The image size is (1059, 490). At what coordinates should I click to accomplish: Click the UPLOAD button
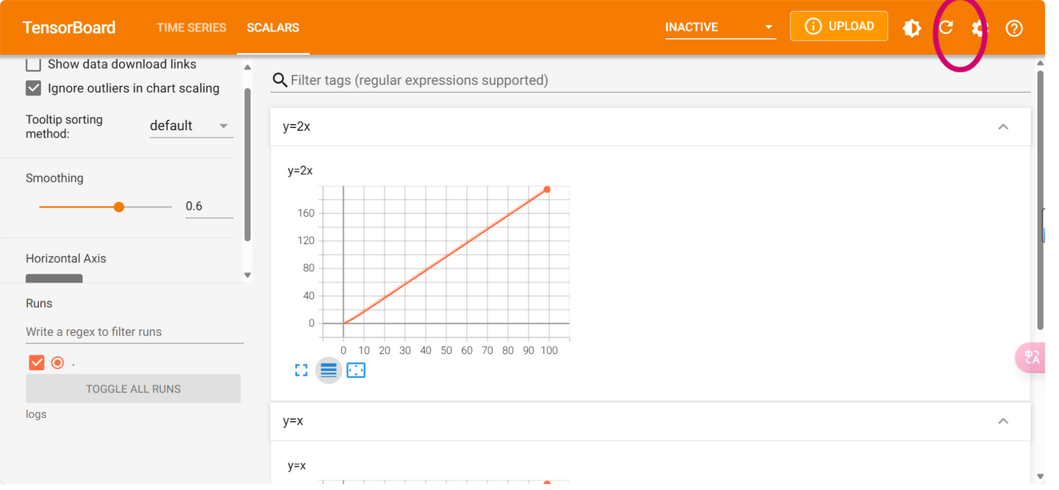point(839,26)
